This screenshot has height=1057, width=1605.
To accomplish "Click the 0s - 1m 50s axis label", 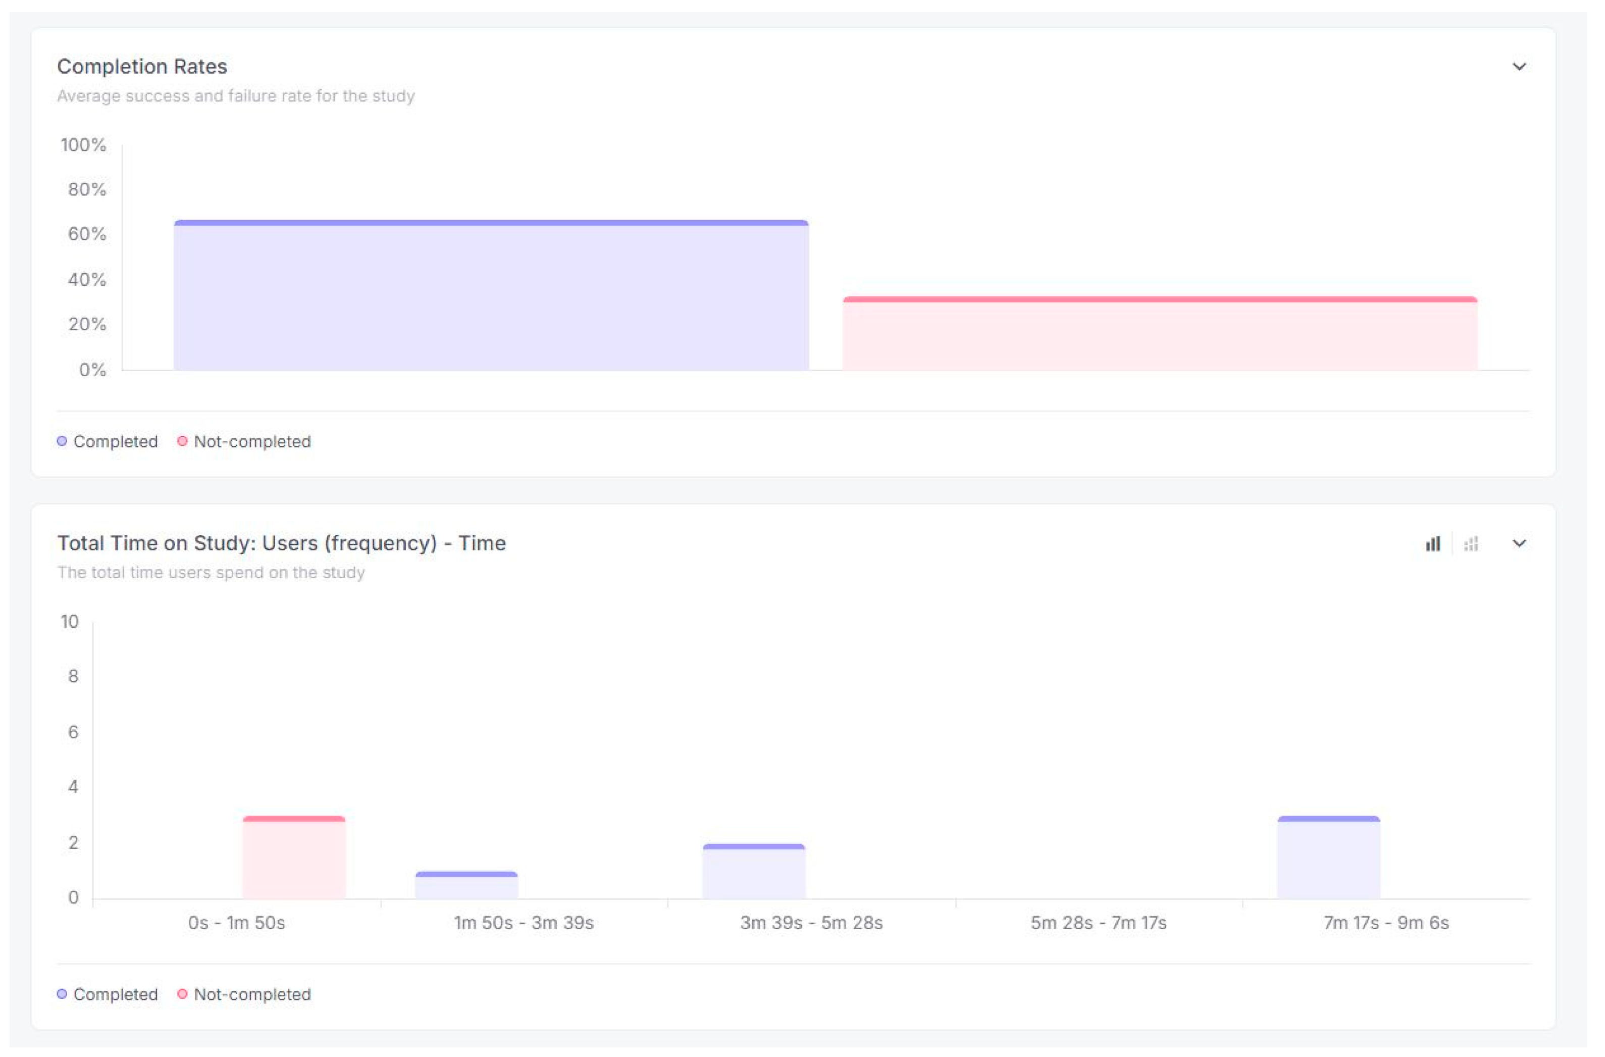I will click(237, 923).
